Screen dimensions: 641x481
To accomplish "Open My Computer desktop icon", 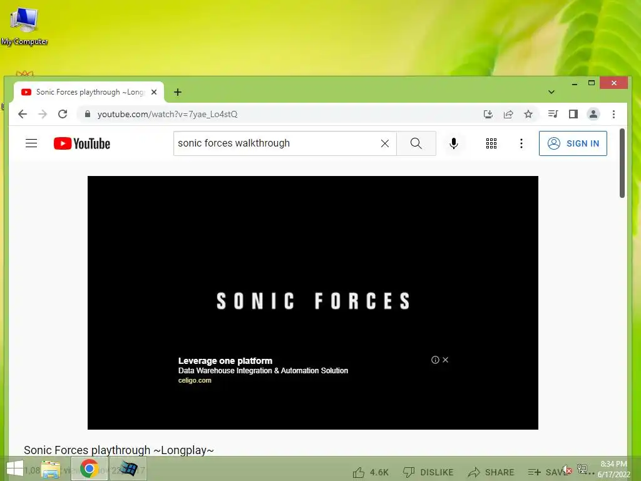I will (24, 25).
